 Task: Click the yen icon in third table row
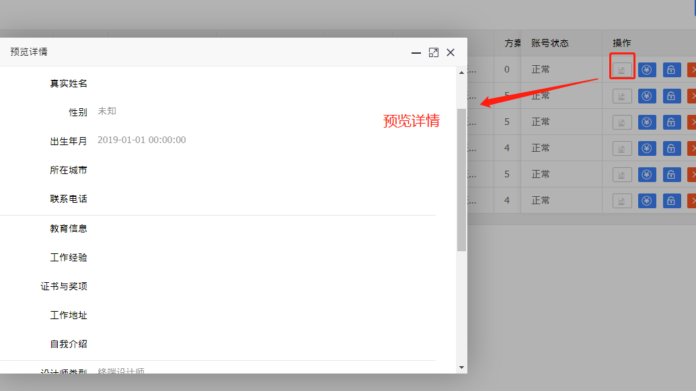647,122
